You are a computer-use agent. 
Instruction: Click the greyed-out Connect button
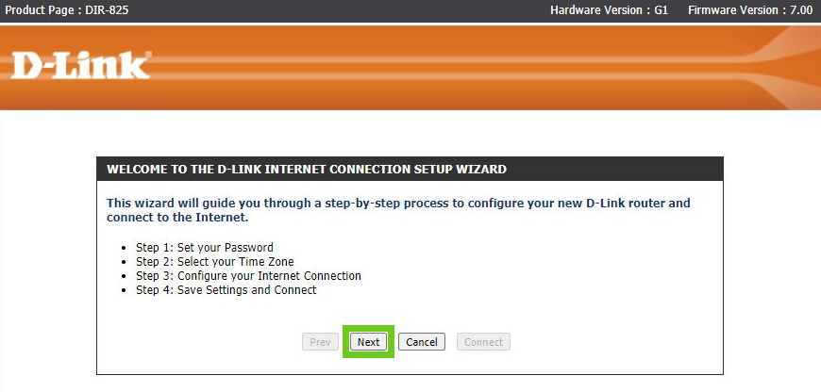pyautogui.click(x=483, y=342)
